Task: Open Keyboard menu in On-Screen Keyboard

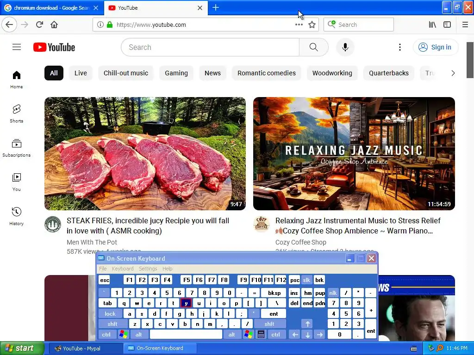Action: 122,269
